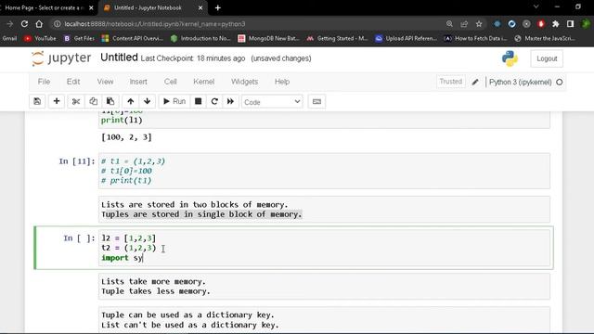This screenshot has width=594, height=334.
Task: Select the In [11] commented code cell
Action: 324,171
